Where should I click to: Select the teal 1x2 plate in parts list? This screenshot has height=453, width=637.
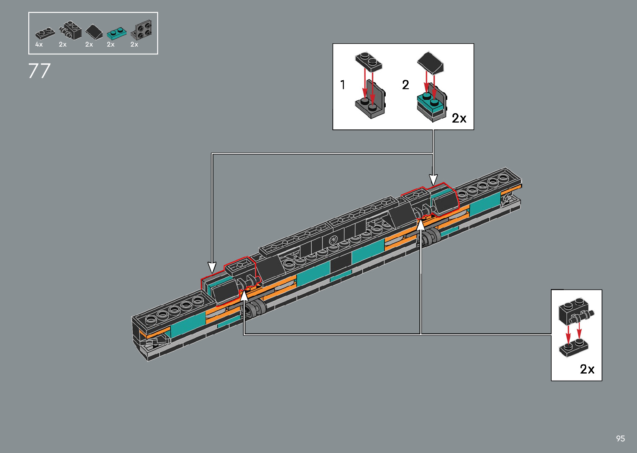[116, 33]
